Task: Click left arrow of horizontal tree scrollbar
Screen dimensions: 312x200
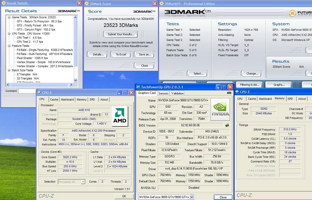Action: click(x=8, y=85)
